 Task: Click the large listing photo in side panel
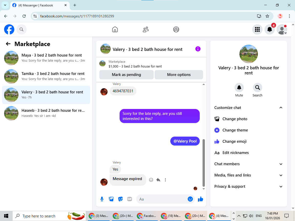pyautogui.click(x=249, y=54)
